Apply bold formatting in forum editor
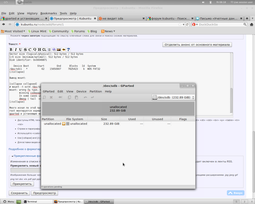 11,49
